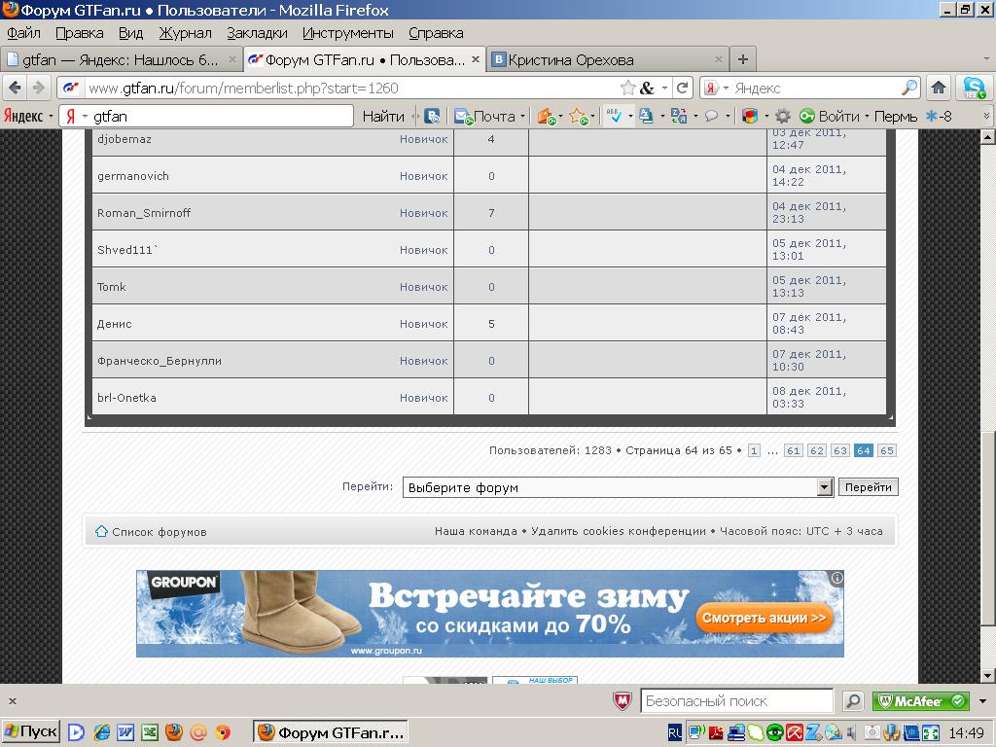Expand the McAfee menu arrow at the bottom right
The height and width of the screenshot is (747, 996).
tap(982, 701)
